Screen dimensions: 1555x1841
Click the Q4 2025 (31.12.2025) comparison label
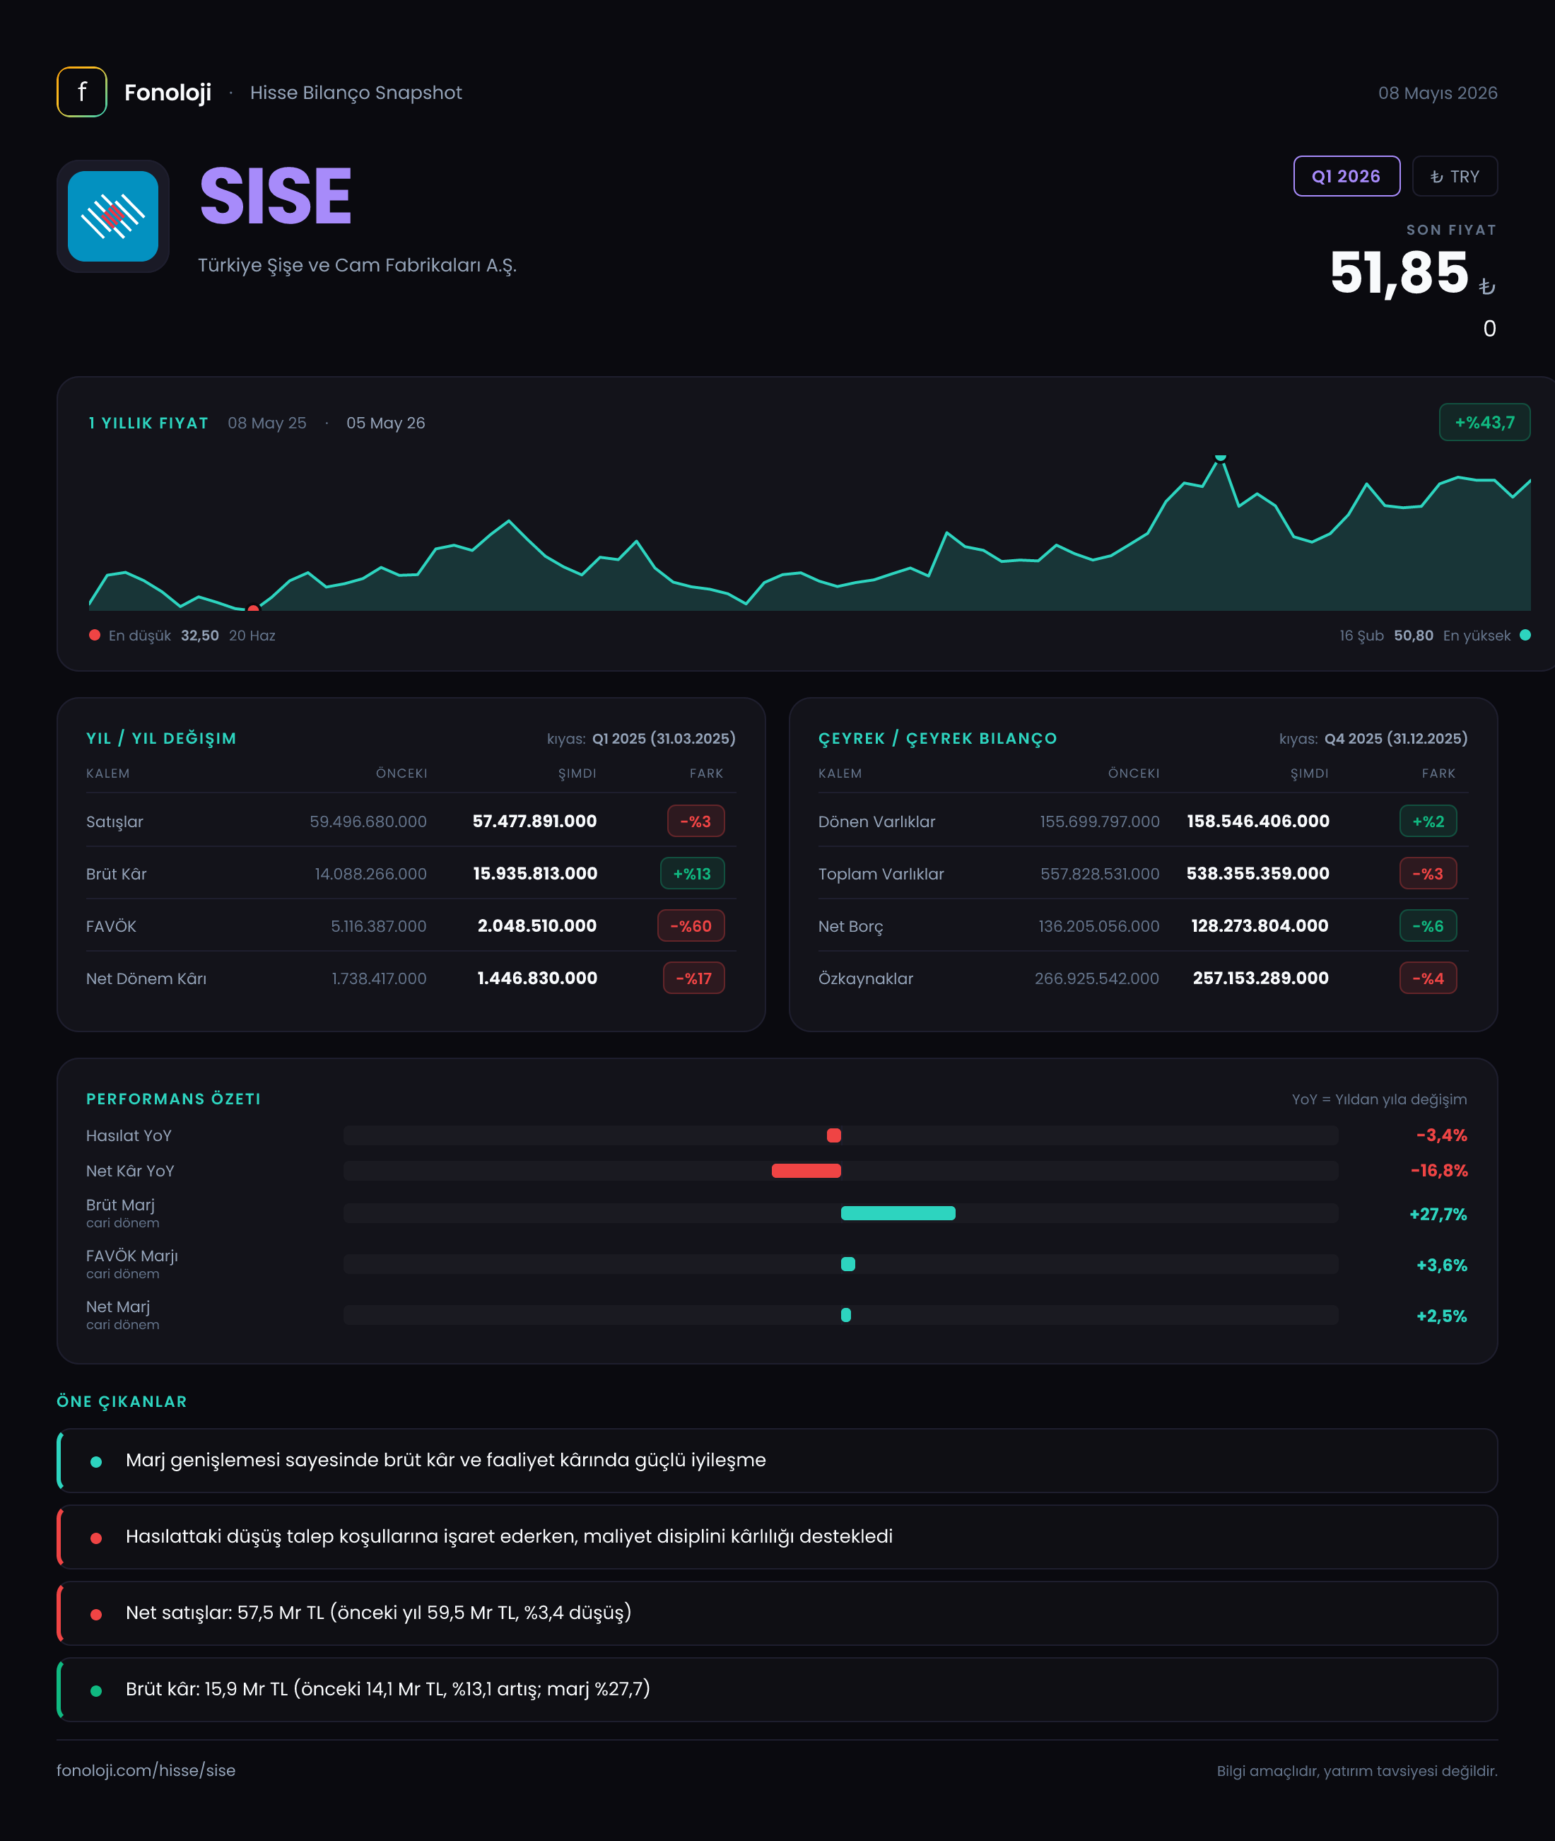[1395, 739]
